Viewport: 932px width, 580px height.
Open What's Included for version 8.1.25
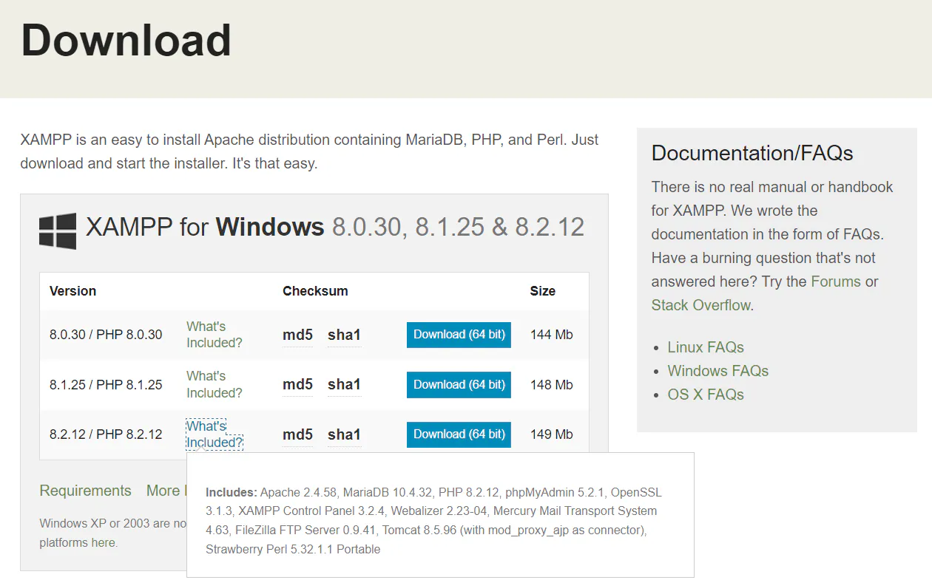pos(214,384)
